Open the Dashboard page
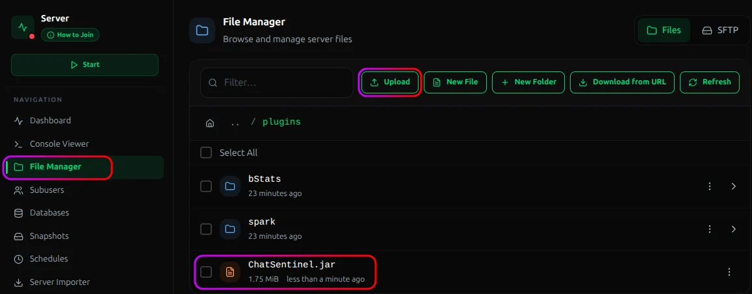The image size is (752, 294). 50,121
